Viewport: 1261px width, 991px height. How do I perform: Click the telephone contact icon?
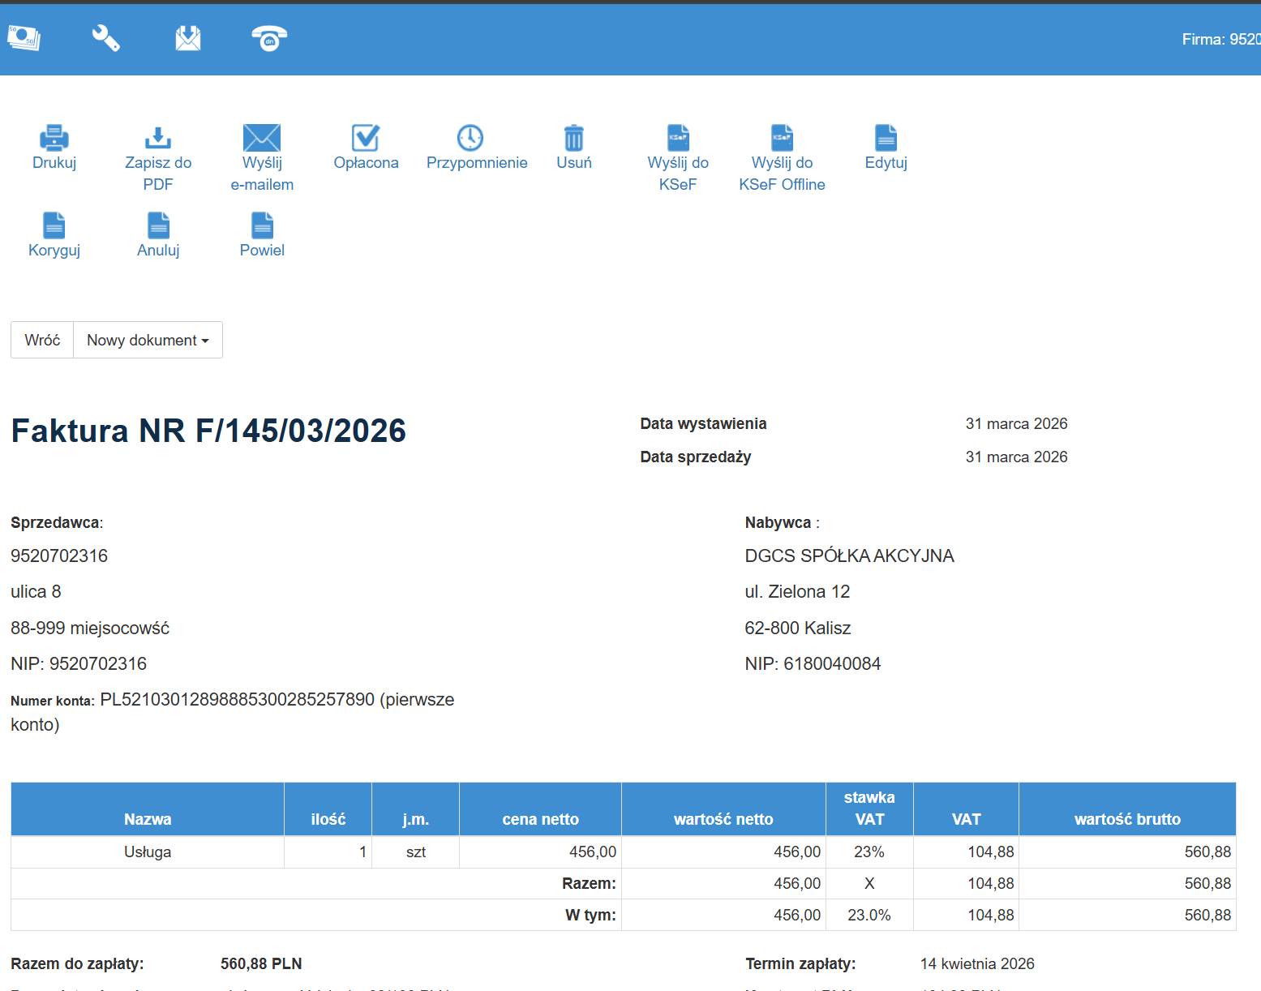tap(269, 38)
